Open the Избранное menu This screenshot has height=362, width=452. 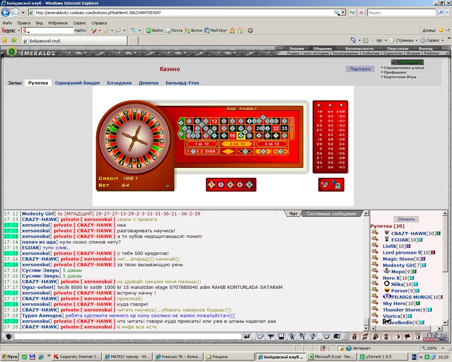[58, 23]
